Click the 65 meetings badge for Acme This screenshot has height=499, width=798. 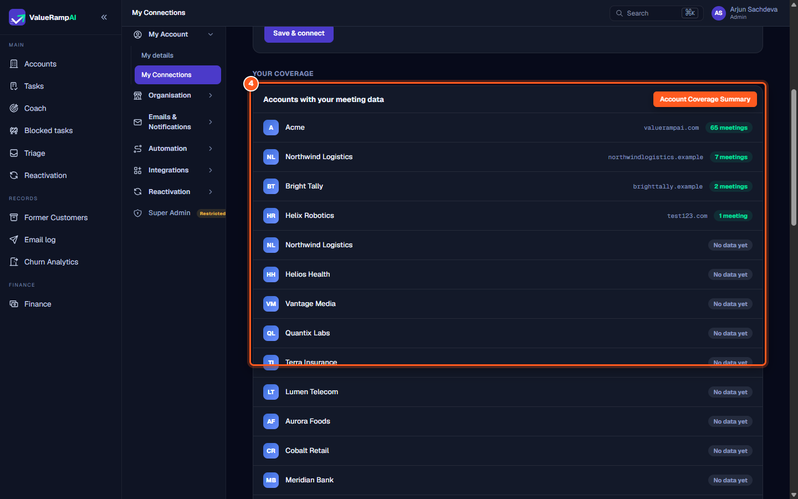(x=729, y=128)
